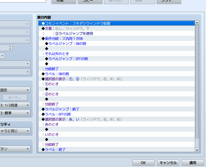This screenshot has width=206, height=167.
Task: Click the disabled ルート... button
Action: pos(15,97)
